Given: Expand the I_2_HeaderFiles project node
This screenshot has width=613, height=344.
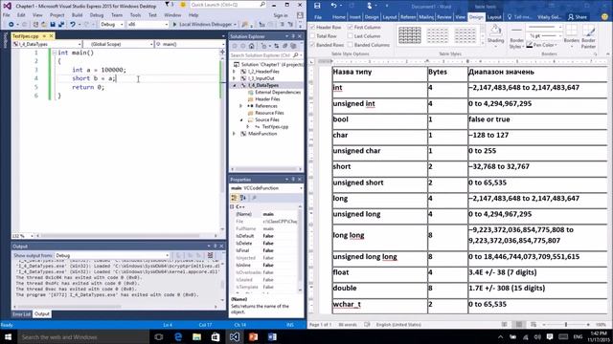Looking at the screenshot, I should (235, 72).
